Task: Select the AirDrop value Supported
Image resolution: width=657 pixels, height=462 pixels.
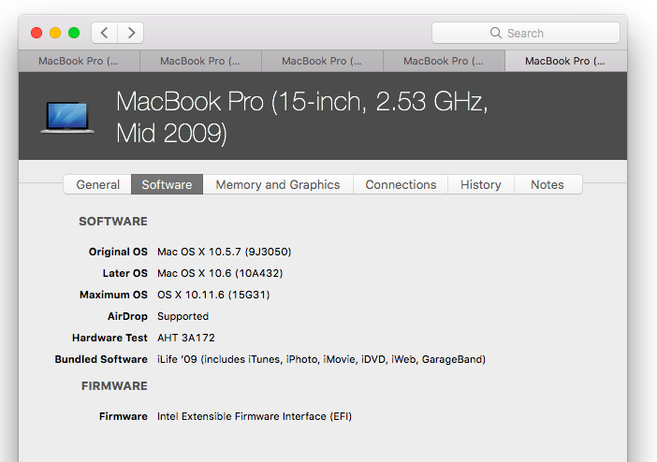Action: click(182, 316)
